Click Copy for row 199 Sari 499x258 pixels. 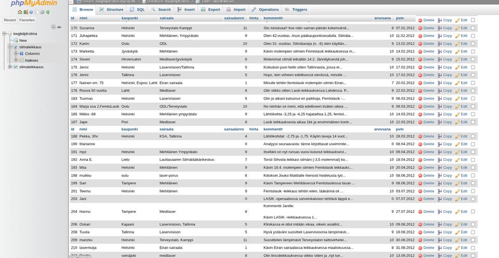[444, 183]
